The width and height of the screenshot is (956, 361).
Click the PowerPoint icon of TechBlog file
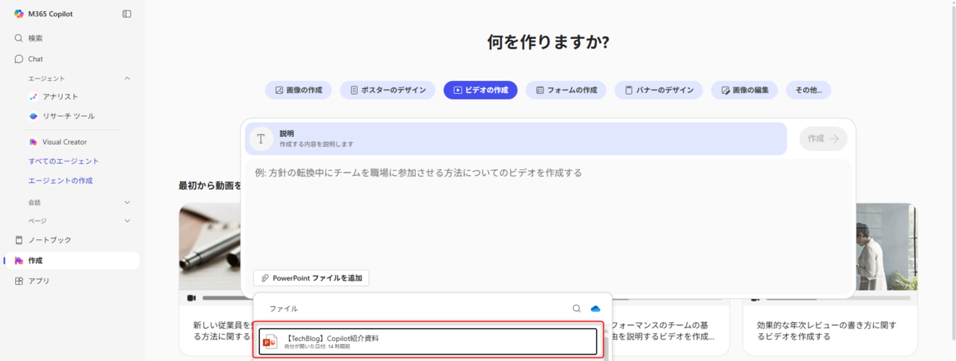[271, 342]
